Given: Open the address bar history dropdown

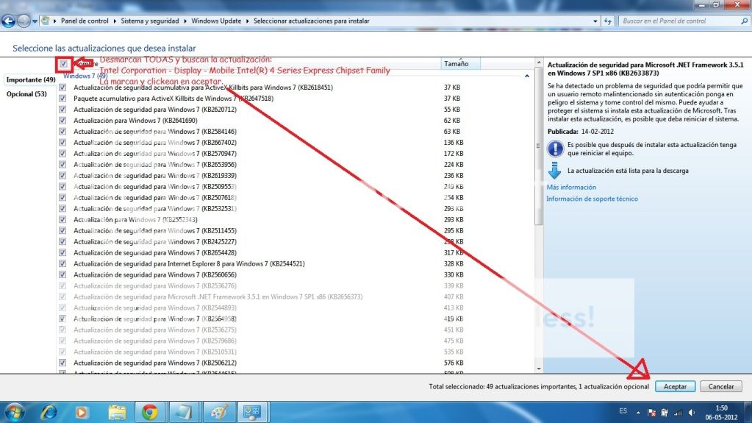Looking at the screenshot, I should click(595, 21).
